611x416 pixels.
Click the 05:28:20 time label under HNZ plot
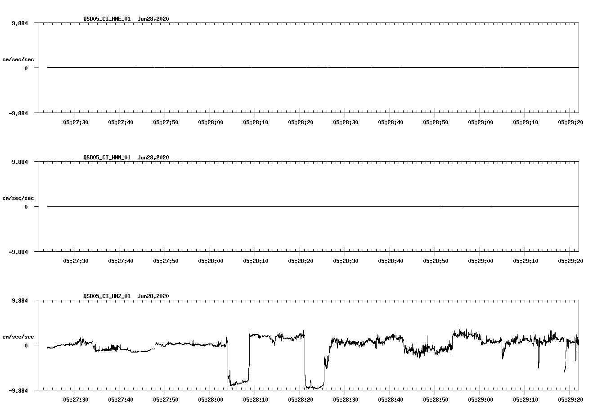[301, 399]
